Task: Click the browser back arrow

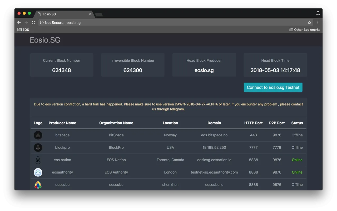Action: [19, 23]
